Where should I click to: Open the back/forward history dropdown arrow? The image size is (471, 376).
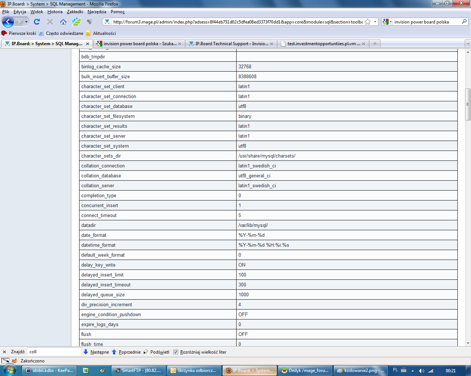[26, 22]
